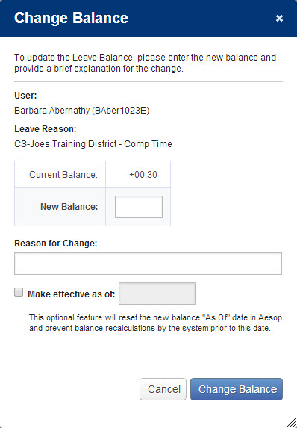The height and width of the screenshot is (428, 297).
Task: Close the Change Balance dialog with X
Action: coord(279,18)
